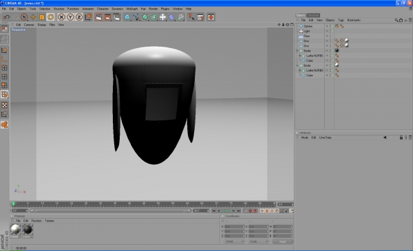Activate the Move tool

point(33,17)
